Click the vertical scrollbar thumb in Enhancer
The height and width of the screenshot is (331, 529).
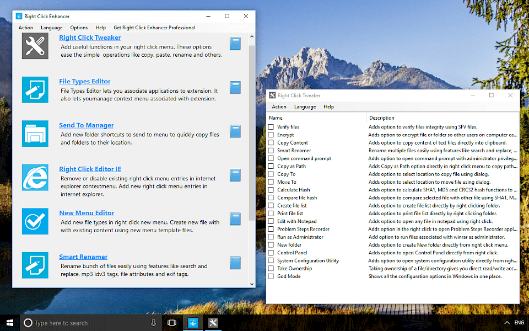(x=252, y=133)
